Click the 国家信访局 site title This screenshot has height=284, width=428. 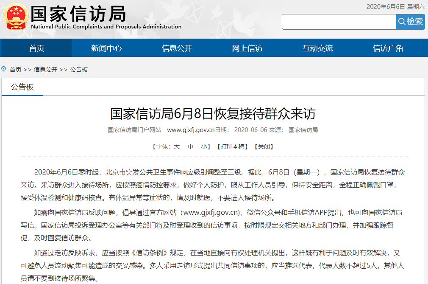78,14
